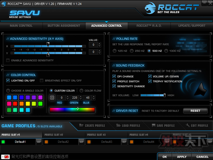This screenshot has height=160, width=213.
Task: Increase X sensitivity value stepper
Action: [x=99, y=44]
